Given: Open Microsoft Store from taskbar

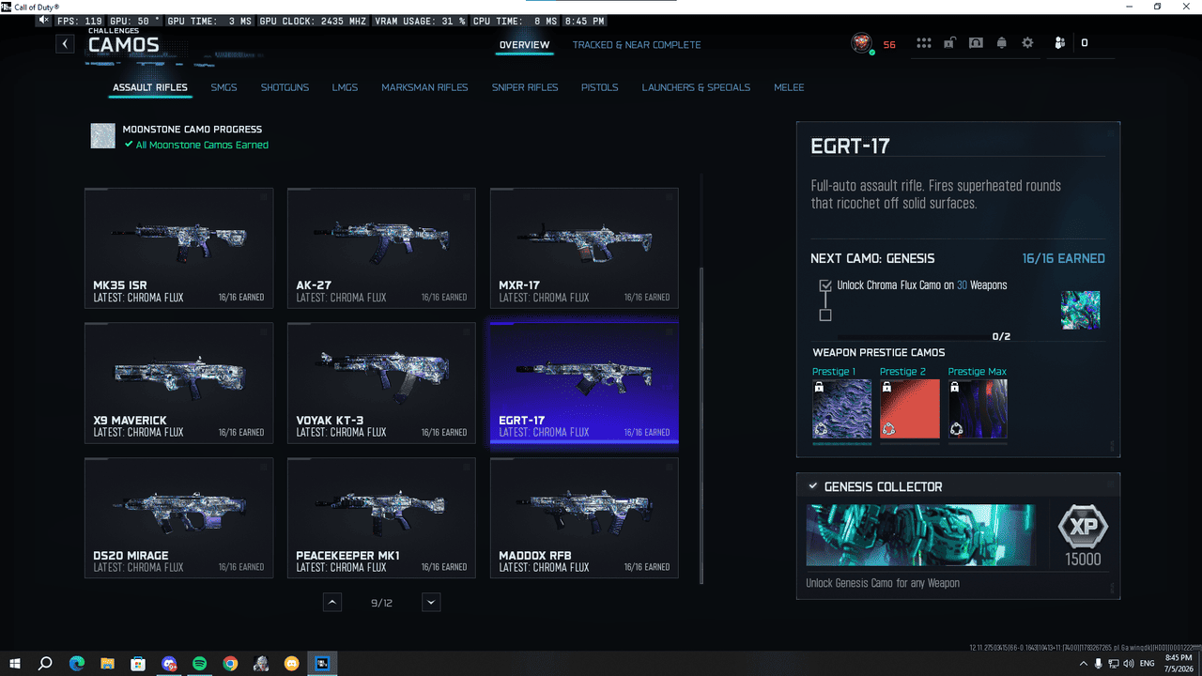Looking at the screenshot, I should coord(138,664).
